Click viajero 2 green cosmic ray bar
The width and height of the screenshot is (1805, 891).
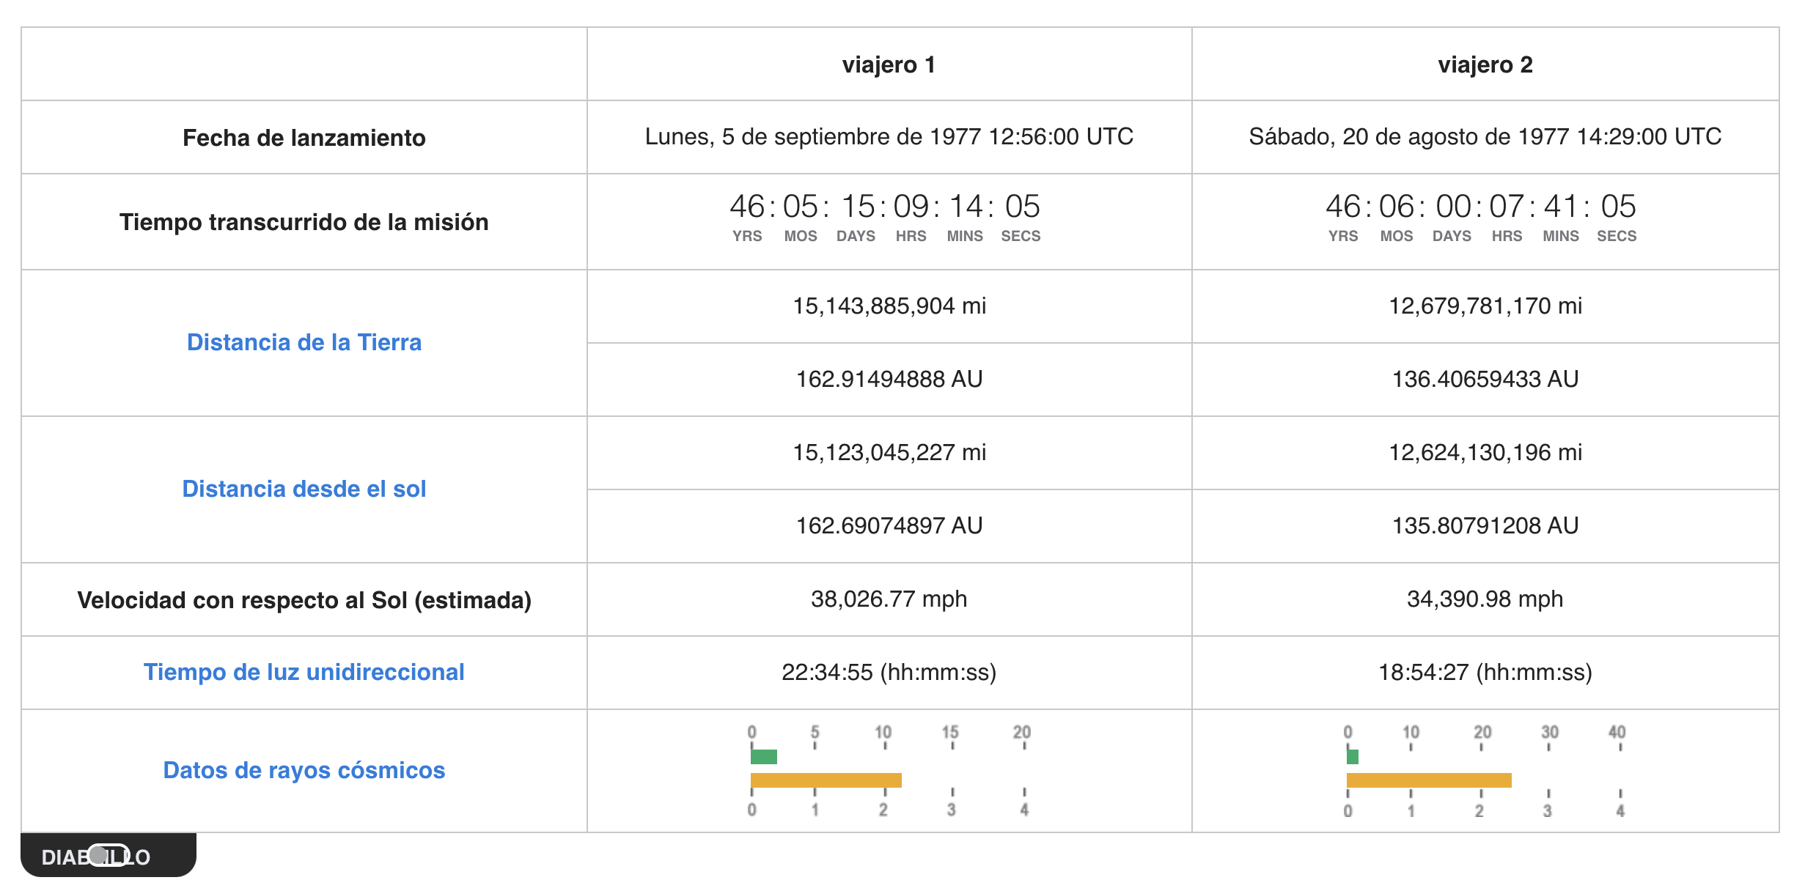pos(1353,757)
